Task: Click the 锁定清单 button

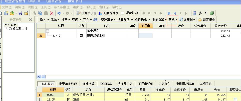Action: [x=206, y=20]
